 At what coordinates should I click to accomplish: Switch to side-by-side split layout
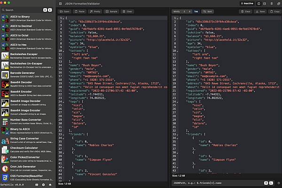coord(258,4)
